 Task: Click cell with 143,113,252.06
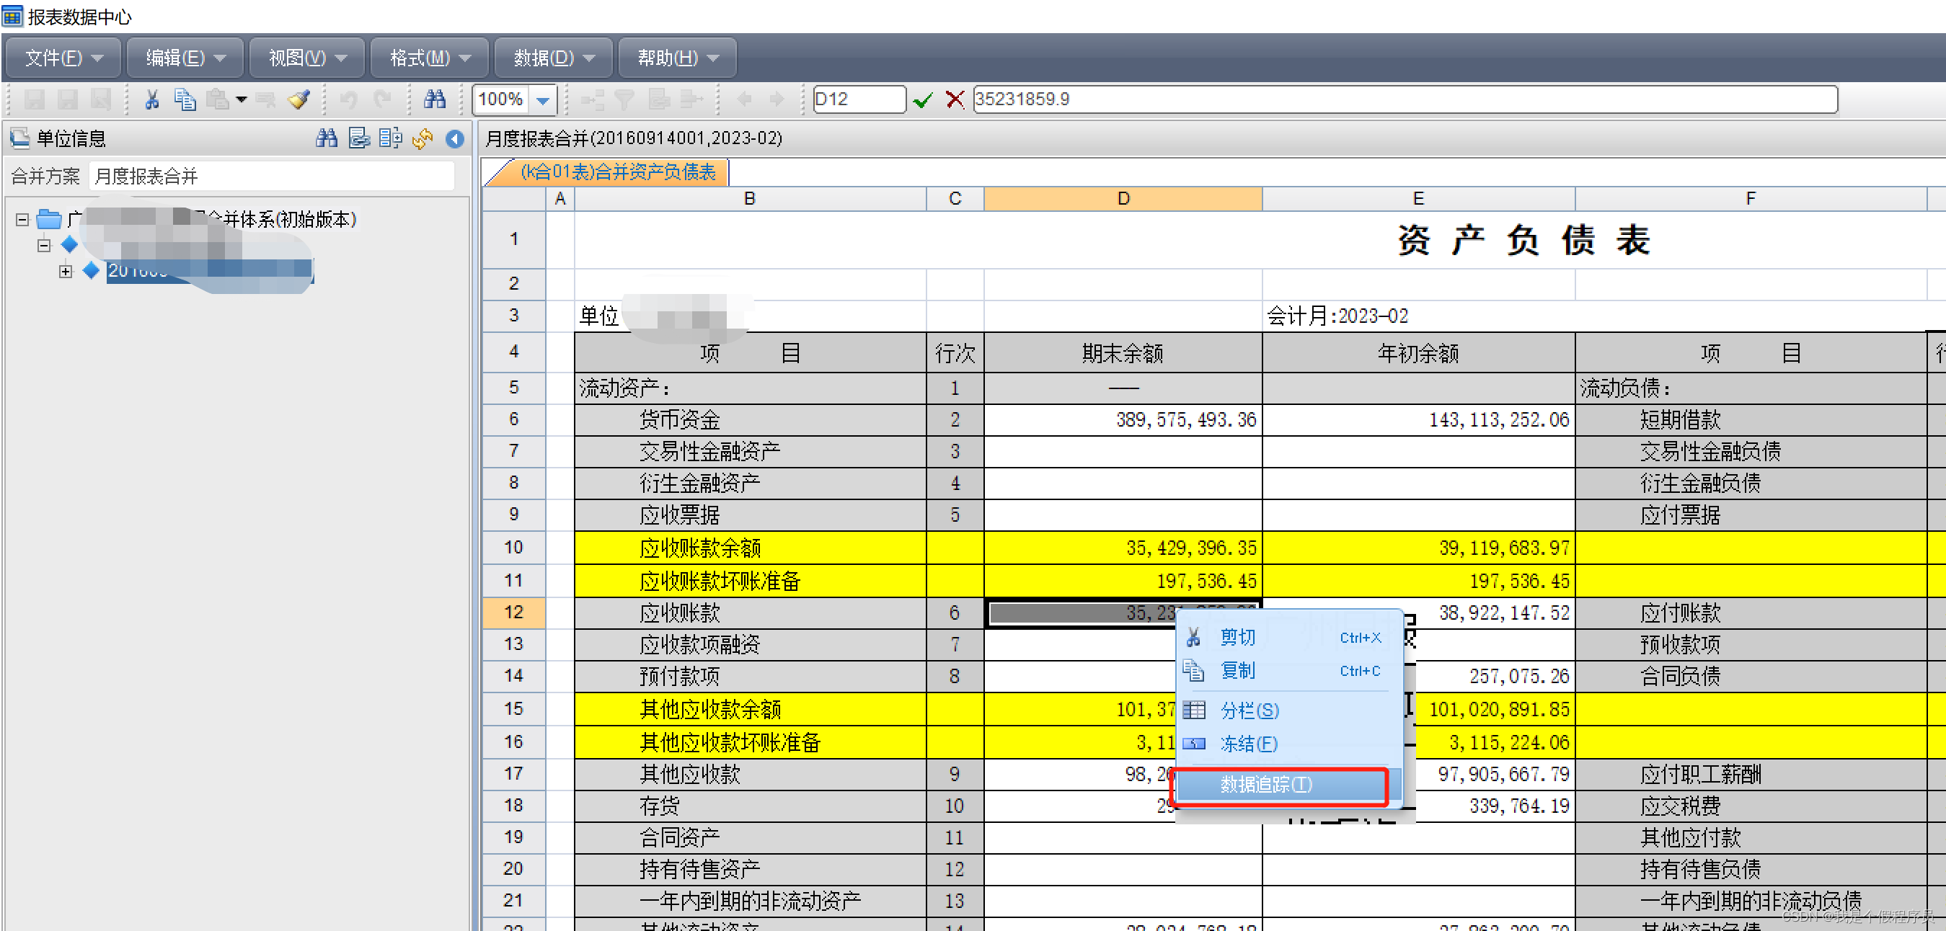pos(1419,420)
